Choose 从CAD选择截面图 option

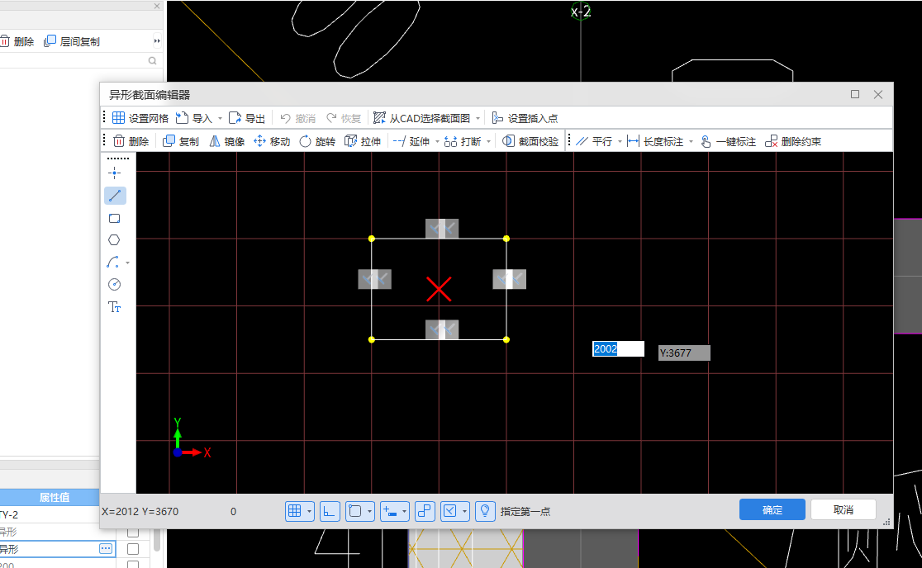(421, 118)
